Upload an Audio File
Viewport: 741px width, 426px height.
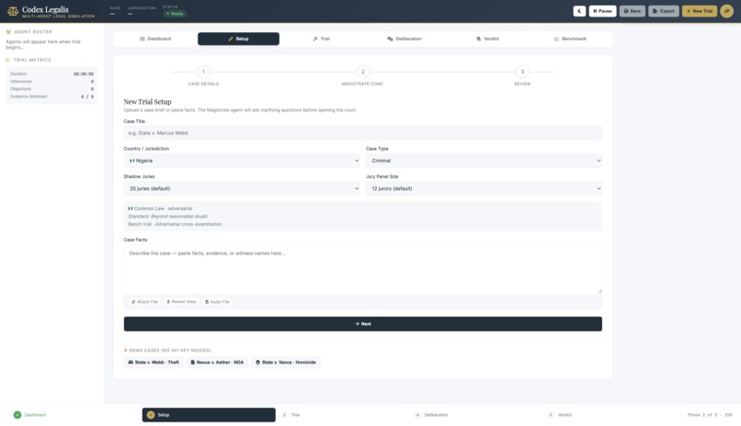(217, 302)
